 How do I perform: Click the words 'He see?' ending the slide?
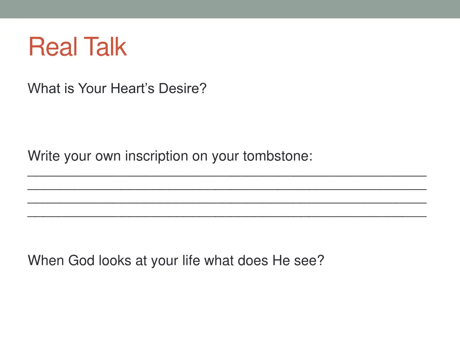298,261
